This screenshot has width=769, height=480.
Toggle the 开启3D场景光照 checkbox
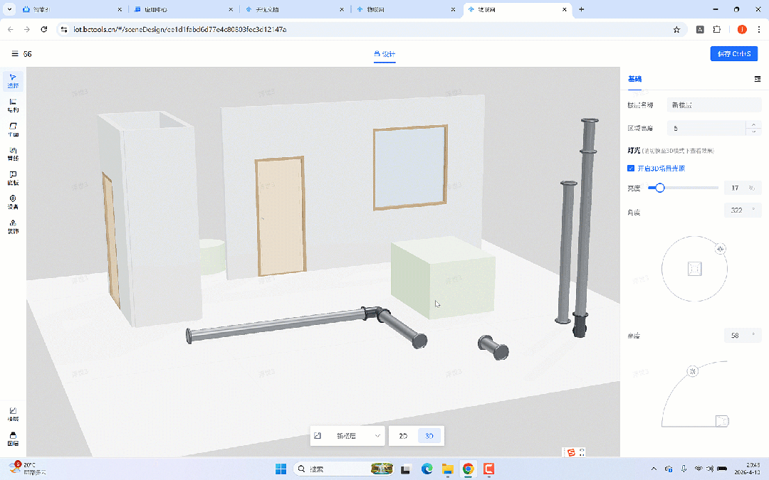pyautogui.click(x=631, y=169)
